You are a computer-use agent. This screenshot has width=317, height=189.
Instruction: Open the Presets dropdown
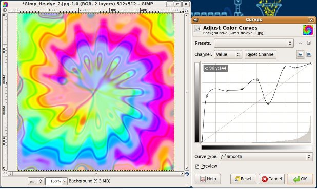(254, 43)
